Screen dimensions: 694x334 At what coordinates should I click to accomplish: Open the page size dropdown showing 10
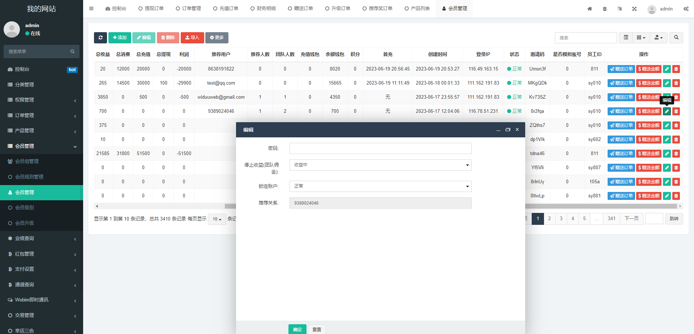click(217, 219)
